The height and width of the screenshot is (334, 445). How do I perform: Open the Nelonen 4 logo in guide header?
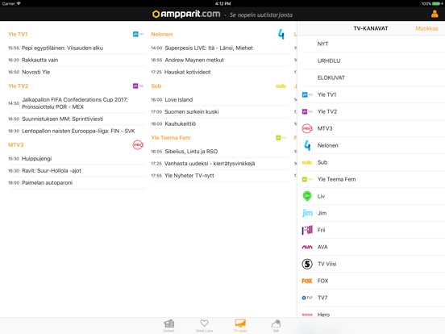pos(281,35)
